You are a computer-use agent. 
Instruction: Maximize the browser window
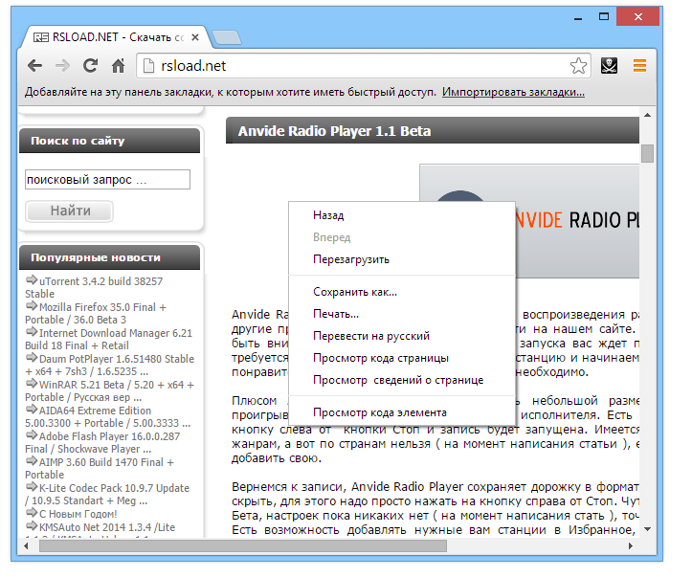[603, 17]
